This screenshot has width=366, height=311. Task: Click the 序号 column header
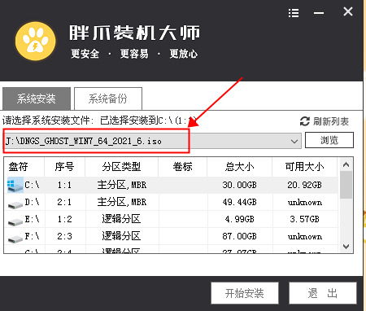coord(64,167)
